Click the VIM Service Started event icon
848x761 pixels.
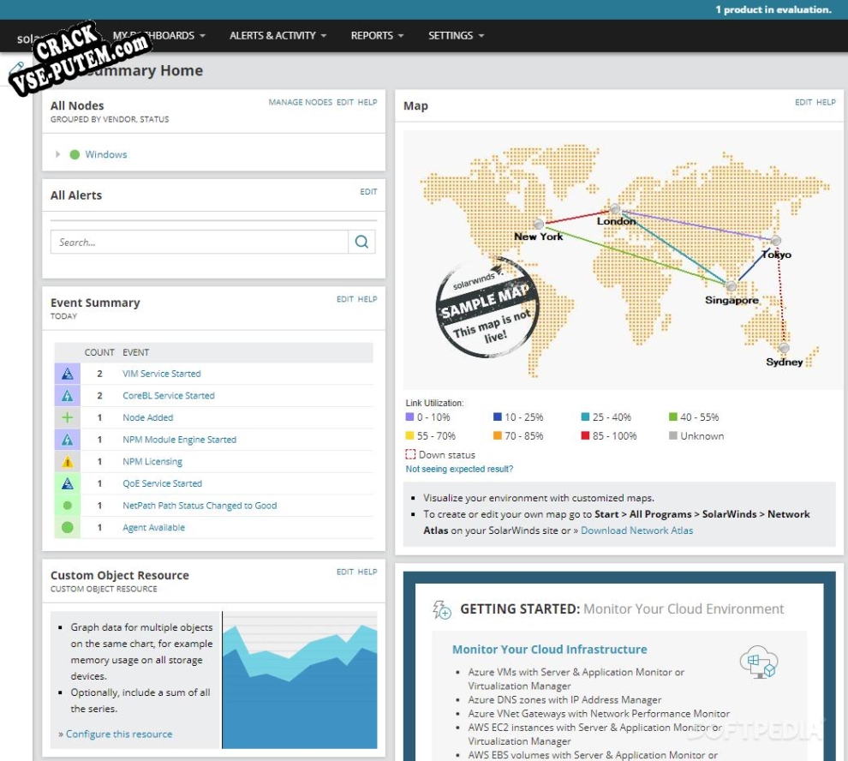point(67,374)
